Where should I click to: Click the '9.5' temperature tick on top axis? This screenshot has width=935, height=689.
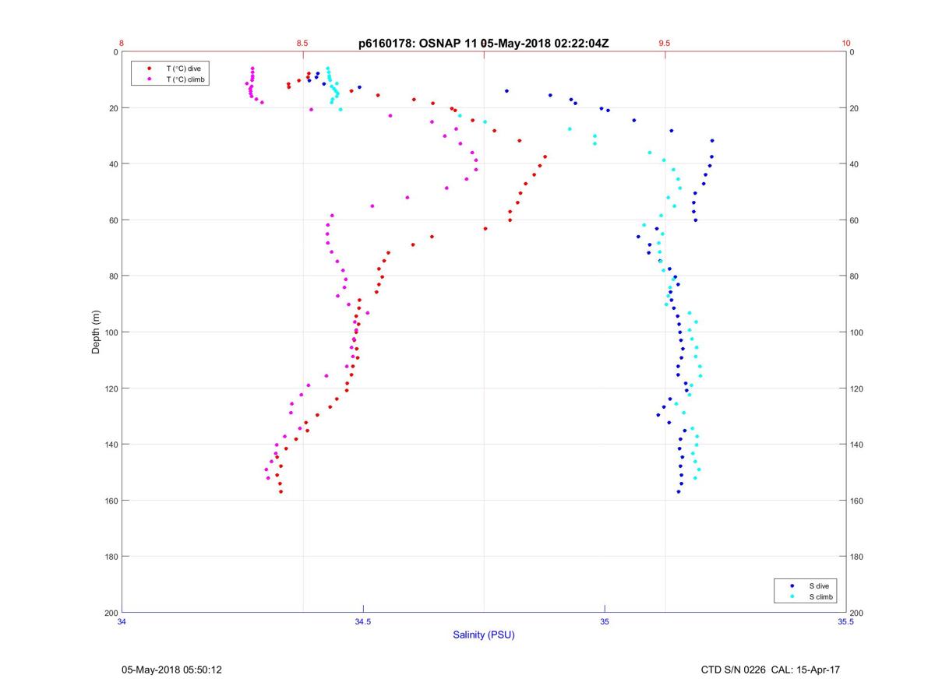(x=665, y=44)
